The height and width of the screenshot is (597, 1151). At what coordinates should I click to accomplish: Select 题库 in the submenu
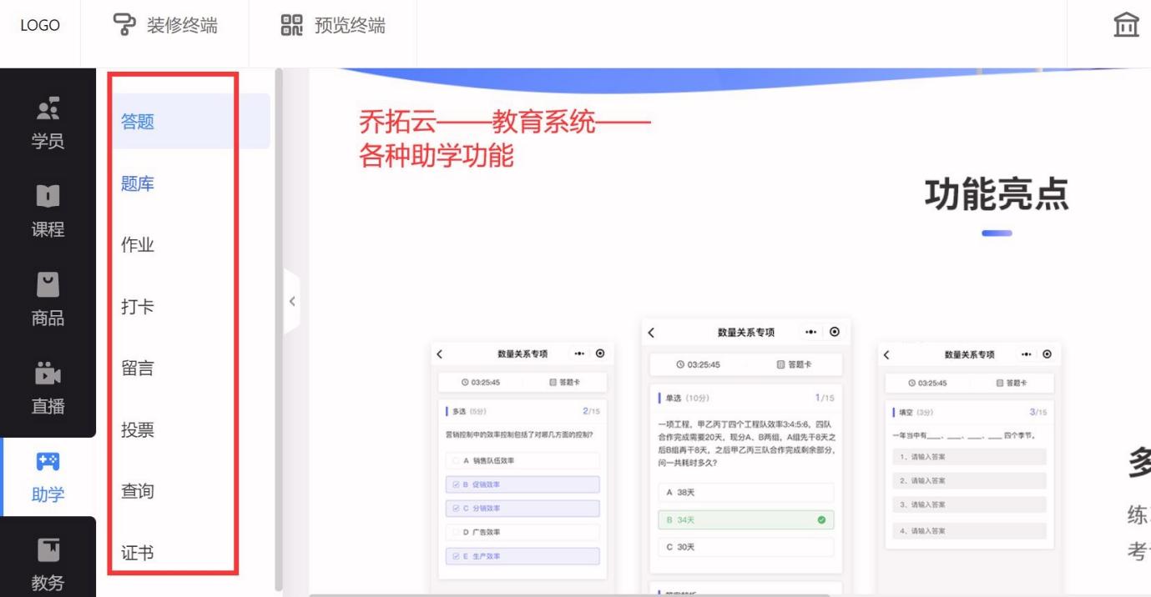point(138,183)
